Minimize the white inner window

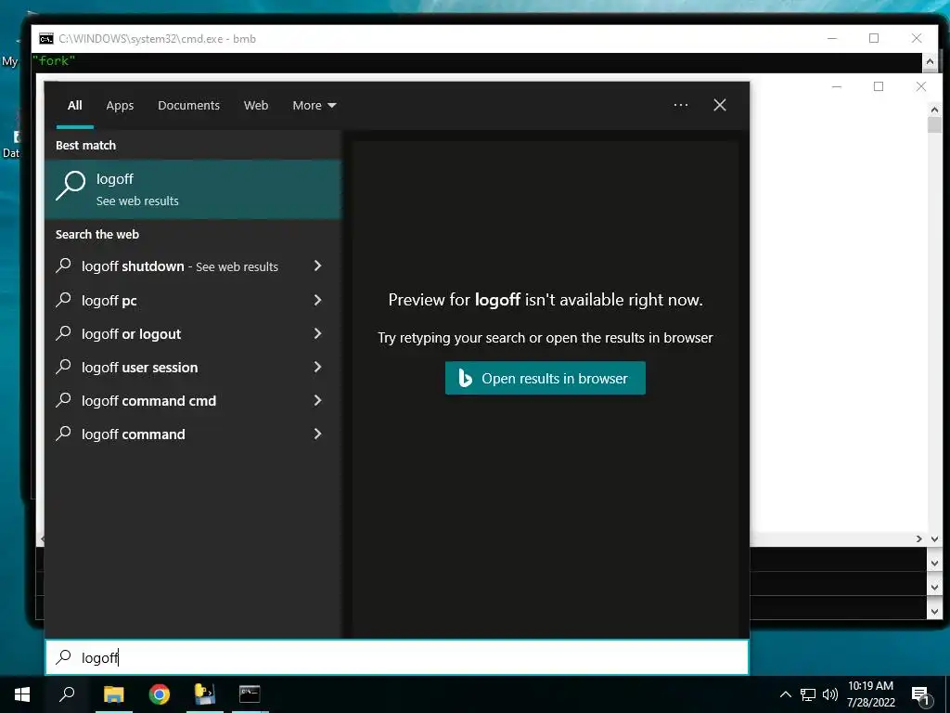point(837,86)
